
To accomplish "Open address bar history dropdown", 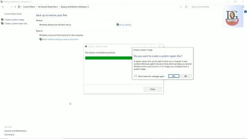I will (x=181, y=7).
